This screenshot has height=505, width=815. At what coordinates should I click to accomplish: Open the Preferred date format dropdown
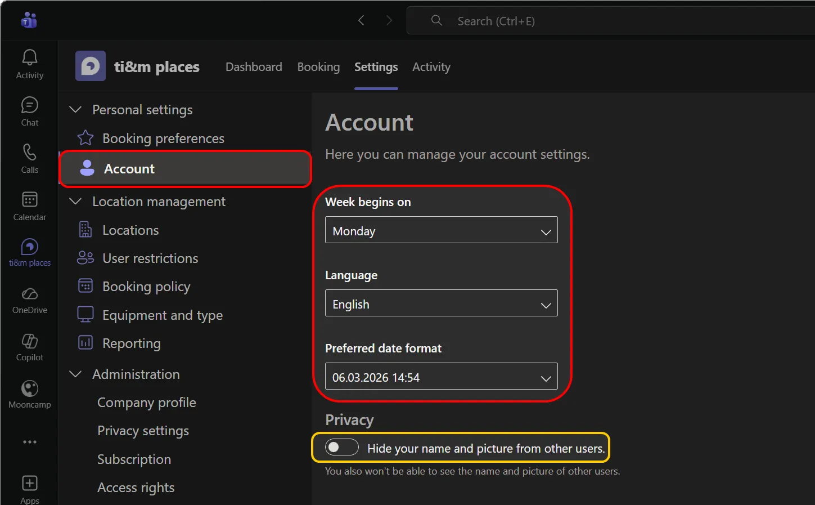click(x=442, y=376)
